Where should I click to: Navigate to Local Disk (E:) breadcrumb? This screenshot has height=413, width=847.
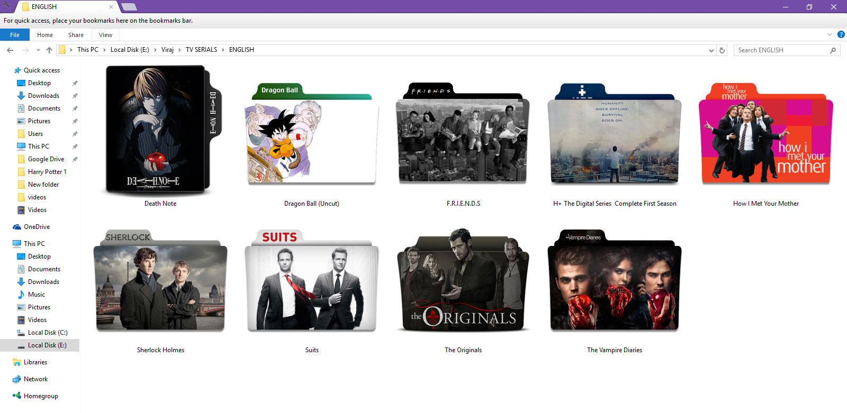130,50
